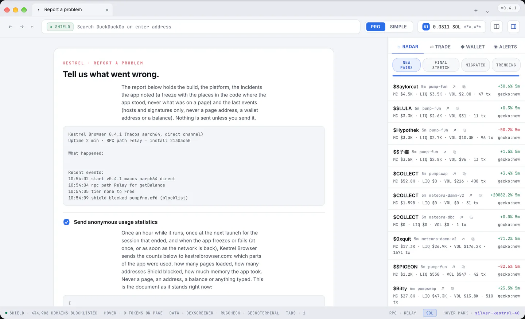Select the MIGRATED filter
The height and width of the screenshot is (319, 525).
click(475, 65)
